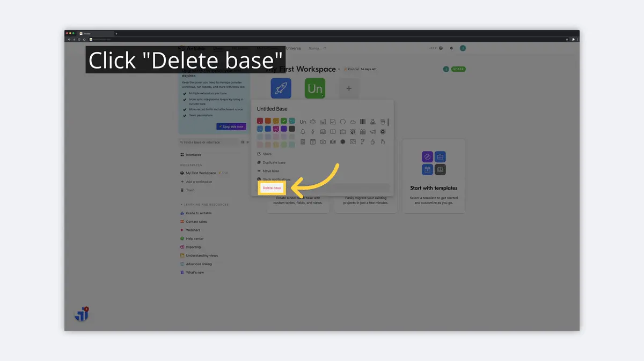Choose the calendar base icon
Image resolution: width=644 pixels, height=361 pixels.
[313, 141]
